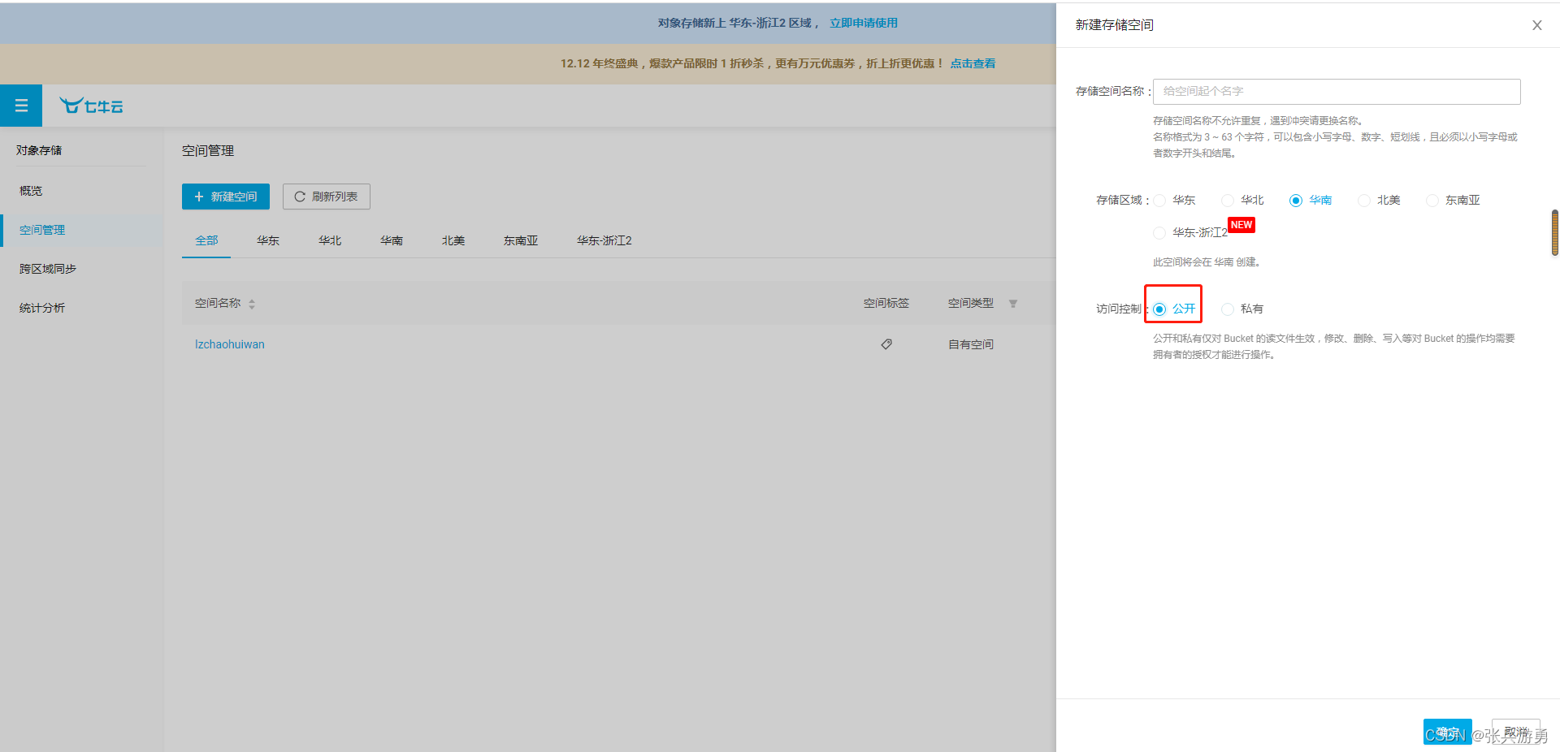This screenshot has width=1560, height=752.
Task: Switch to 东南亚 tab in space list
Action: (x=521, y=240)
